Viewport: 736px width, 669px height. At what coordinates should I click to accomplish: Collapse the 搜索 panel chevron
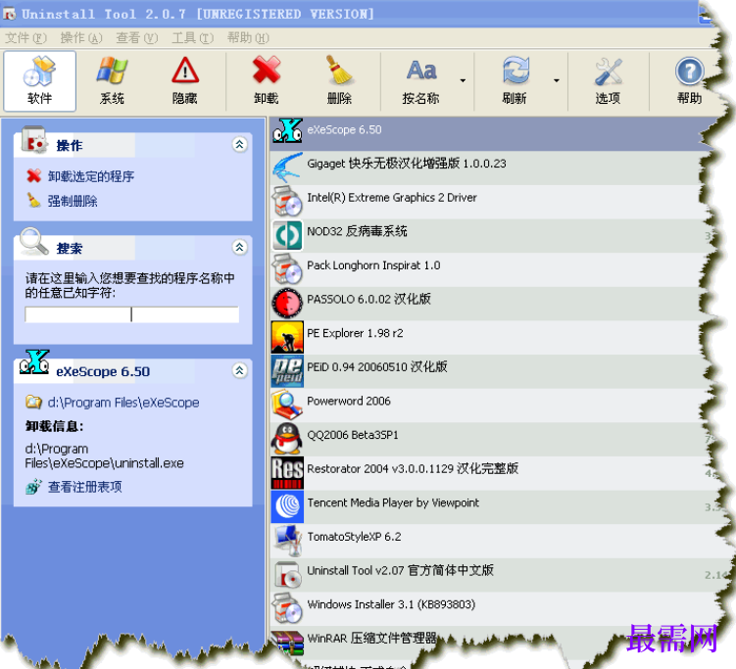(239, 247)
